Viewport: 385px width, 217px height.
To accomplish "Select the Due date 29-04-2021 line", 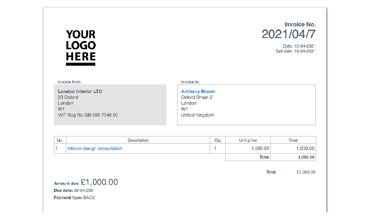I will [74, 190].
